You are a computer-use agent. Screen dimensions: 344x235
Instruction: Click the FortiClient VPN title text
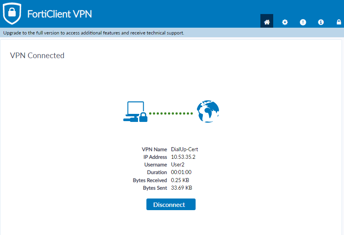click(x=60, y=14)
